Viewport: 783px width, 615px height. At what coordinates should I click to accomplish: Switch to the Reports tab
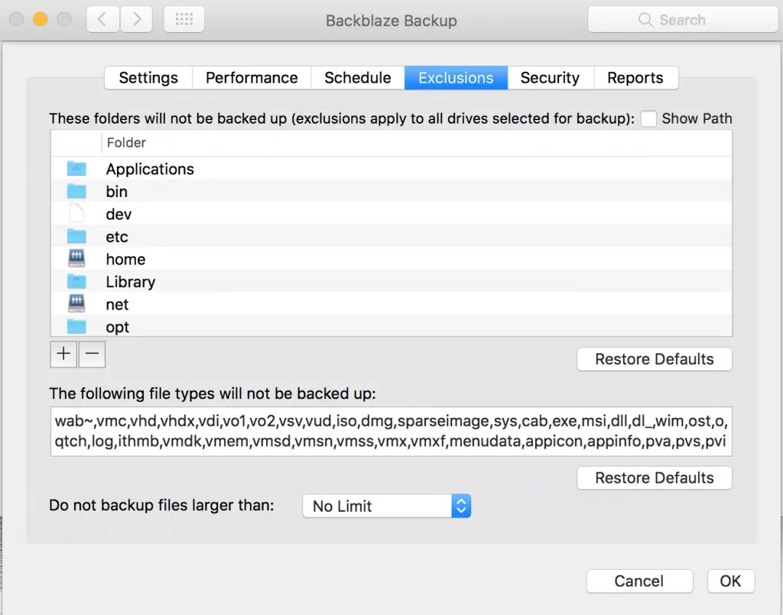(635, 78)
